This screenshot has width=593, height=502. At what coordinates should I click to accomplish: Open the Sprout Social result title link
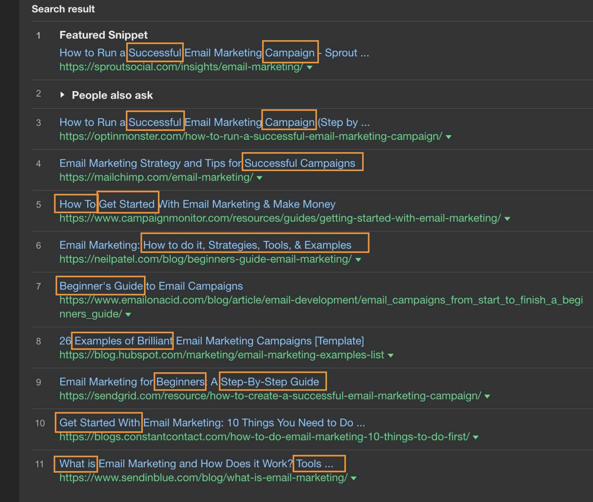[x=214, y=53]
